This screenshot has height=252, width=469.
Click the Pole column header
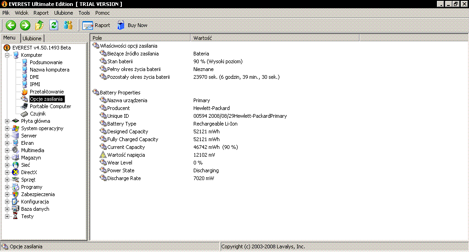(x=140, y=38)
